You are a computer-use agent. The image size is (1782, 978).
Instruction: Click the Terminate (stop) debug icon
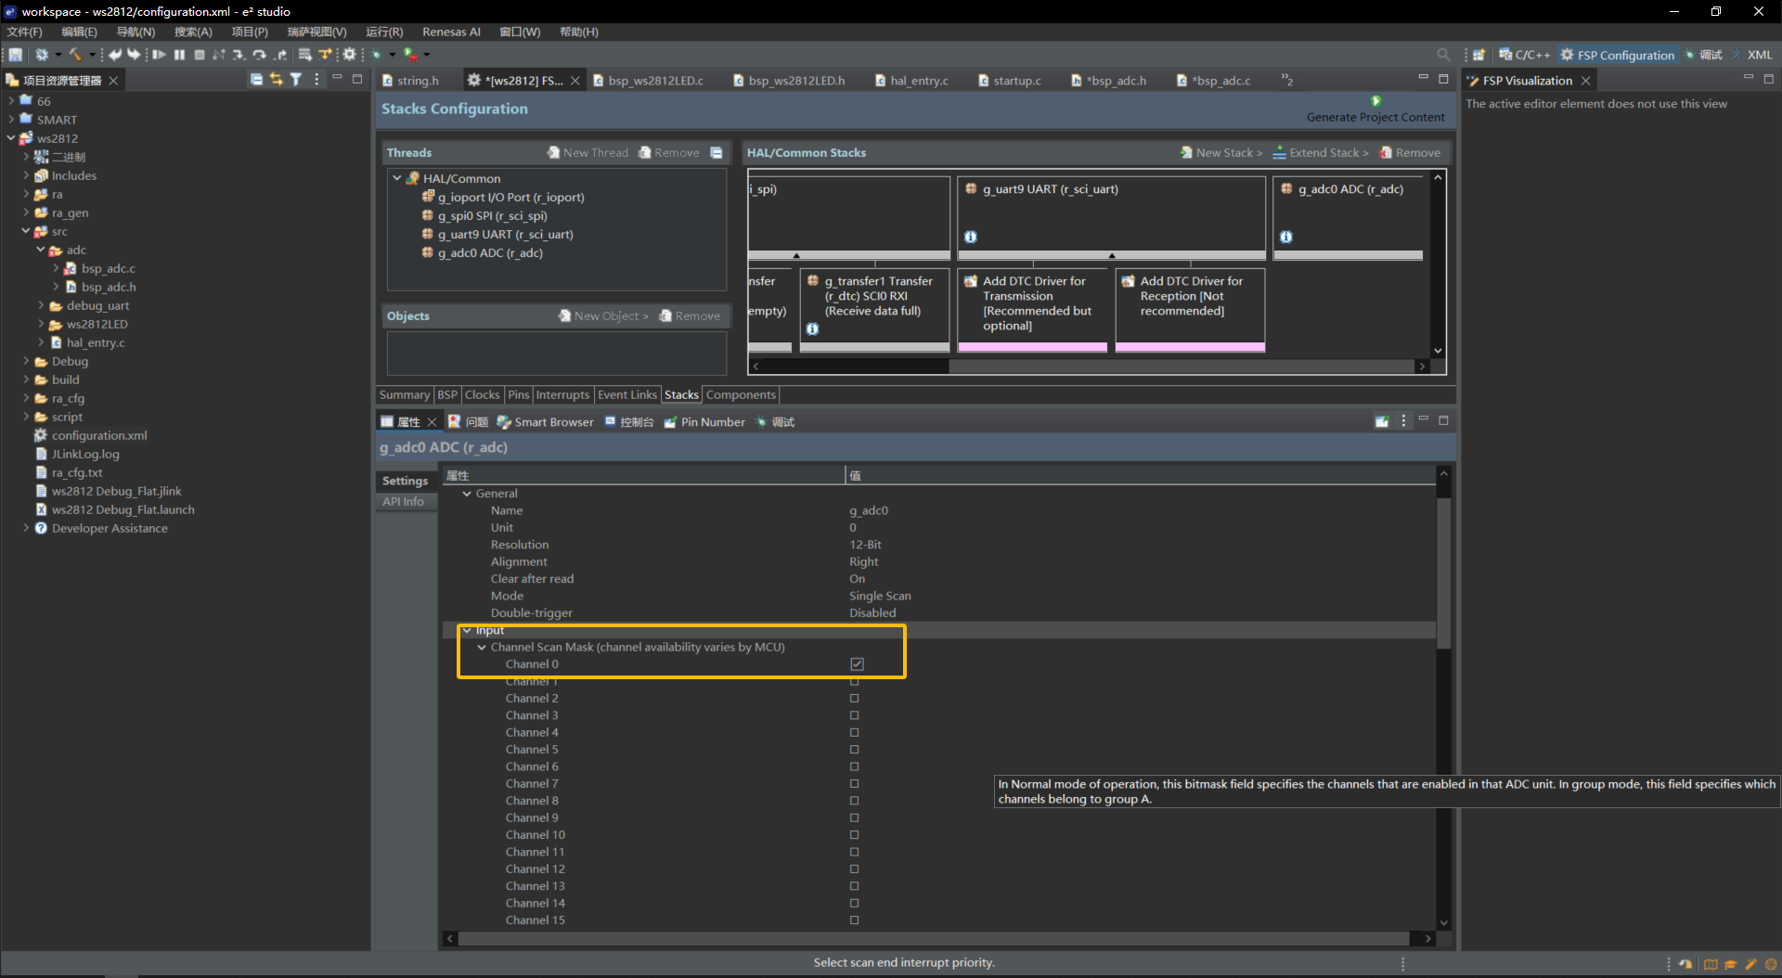point(200,55)
